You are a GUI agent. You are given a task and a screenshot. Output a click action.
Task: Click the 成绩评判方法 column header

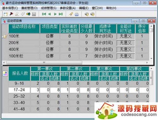(105, 29)
